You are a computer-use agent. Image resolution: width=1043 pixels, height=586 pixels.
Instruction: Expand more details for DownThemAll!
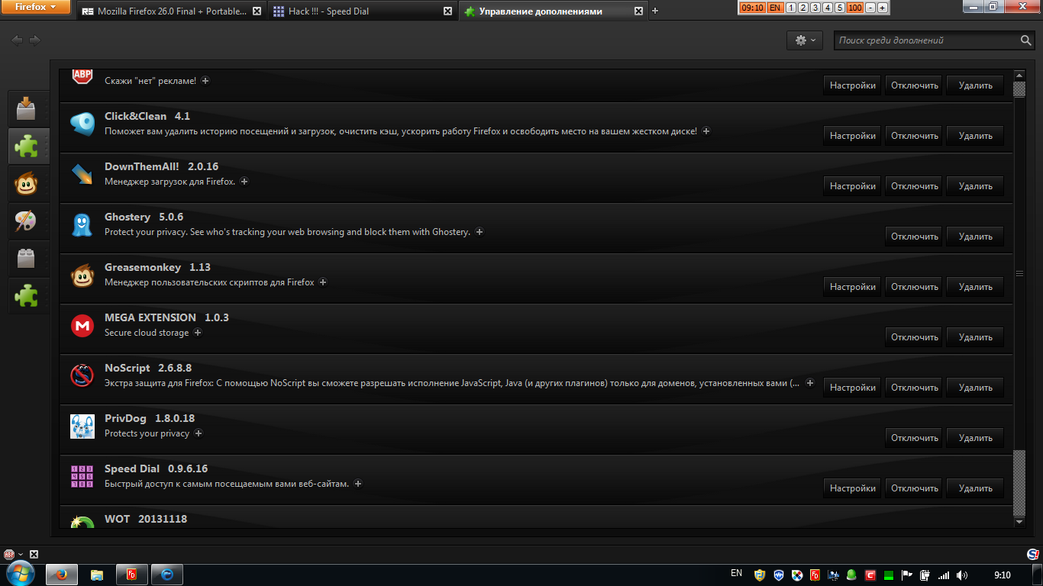244,182
